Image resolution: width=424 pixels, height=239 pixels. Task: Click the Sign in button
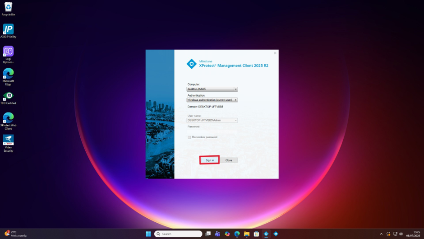pos(210,160)
